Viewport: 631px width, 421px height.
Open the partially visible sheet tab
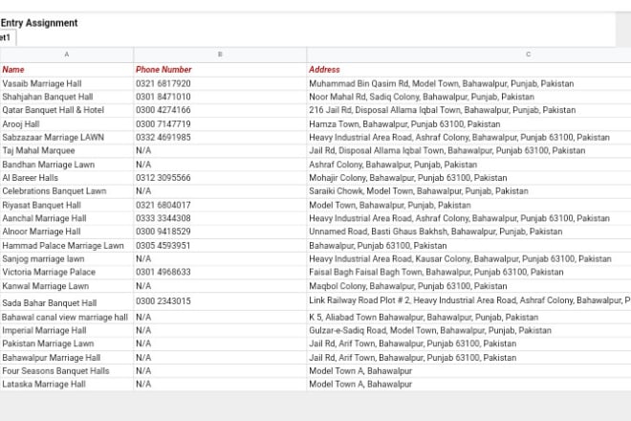(8, 37)
